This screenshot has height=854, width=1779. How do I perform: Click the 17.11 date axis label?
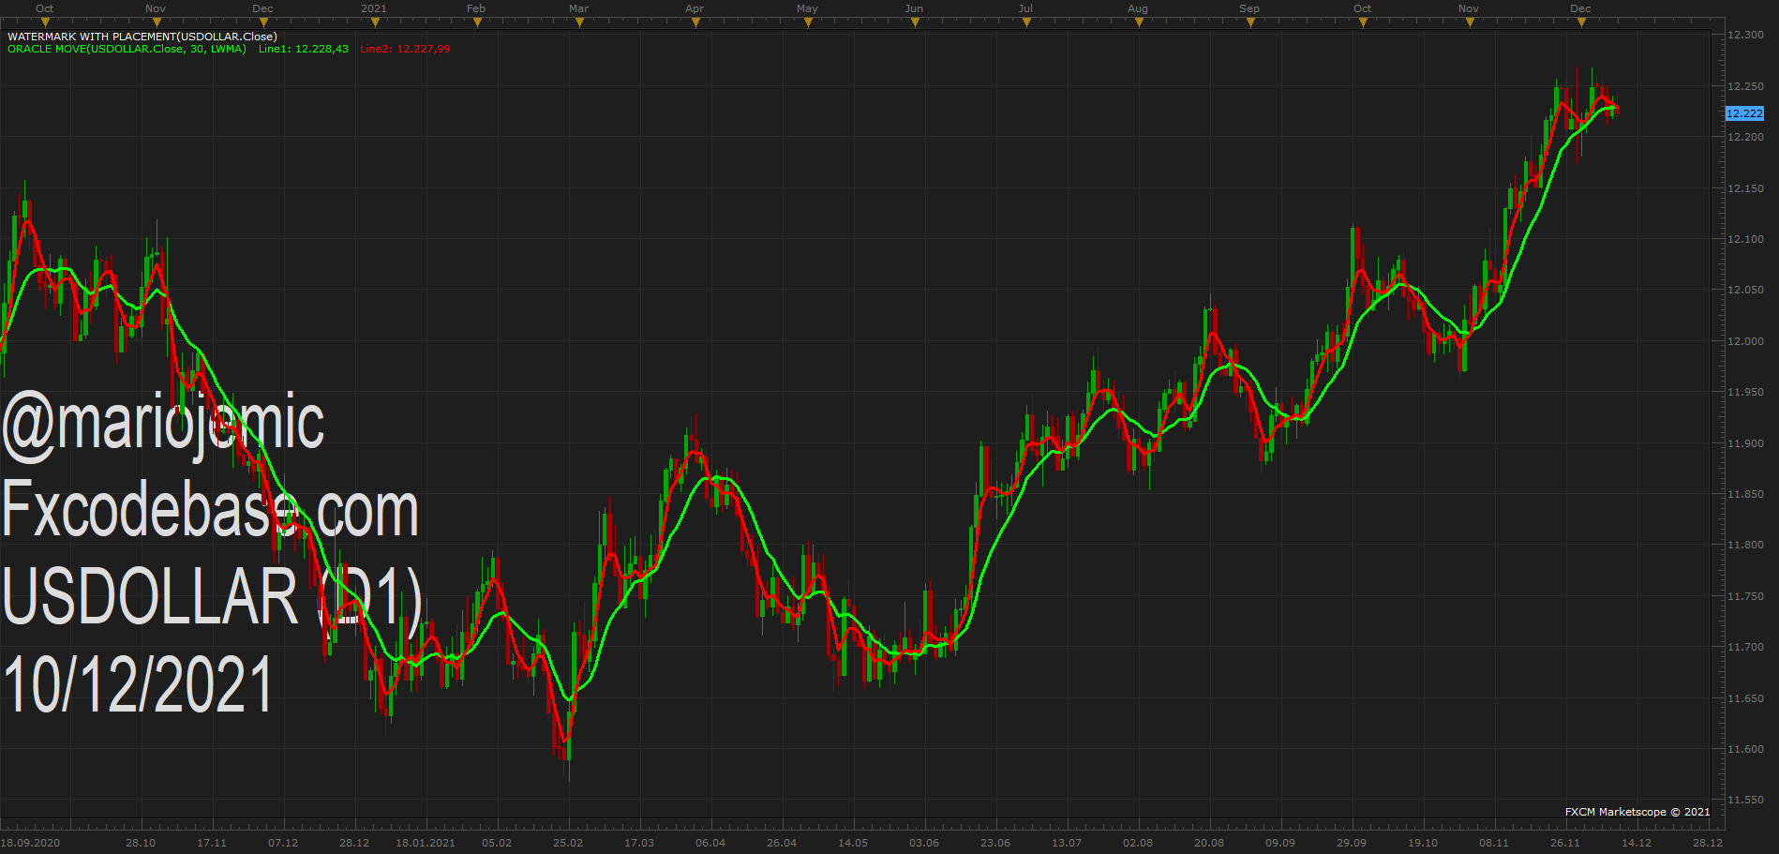tap(212, 843)
